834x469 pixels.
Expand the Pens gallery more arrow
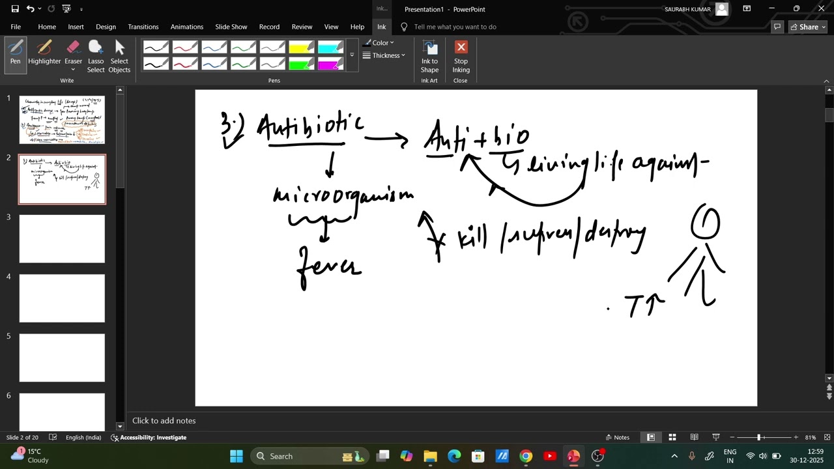pos(352,55)
